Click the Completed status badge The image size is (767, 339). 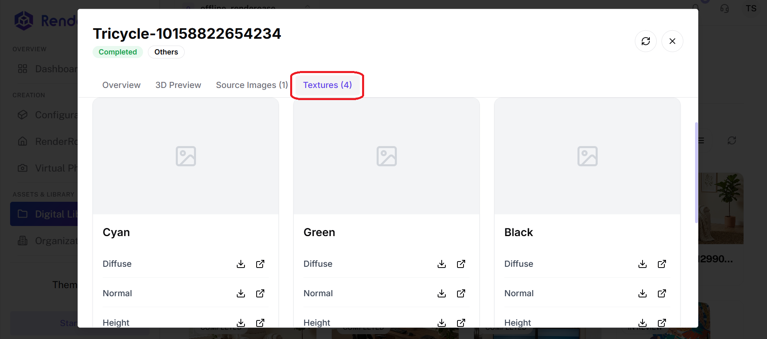(x=118, y=52)
